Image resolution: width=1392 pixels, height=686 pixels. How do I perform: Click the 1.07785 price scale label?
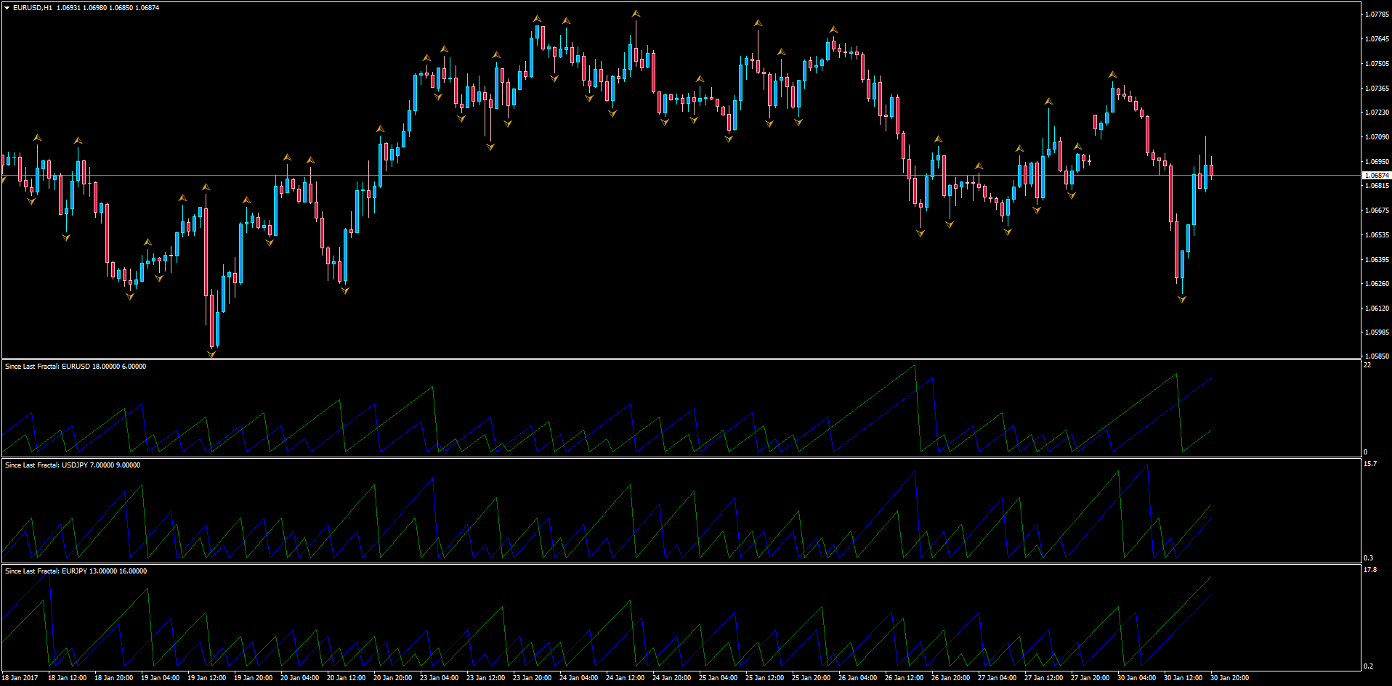coord(1377,15)
